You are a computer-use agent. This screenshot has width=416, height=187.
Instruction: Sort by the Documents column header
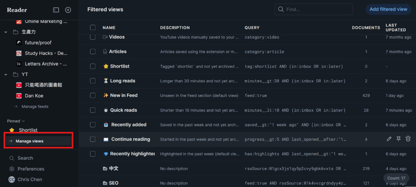[x=366, y=28]
